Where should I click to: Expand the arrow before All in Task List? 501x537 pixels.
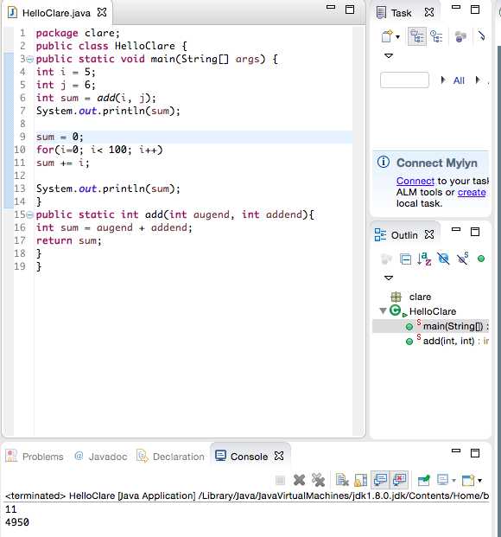click(x=443, y=80)
